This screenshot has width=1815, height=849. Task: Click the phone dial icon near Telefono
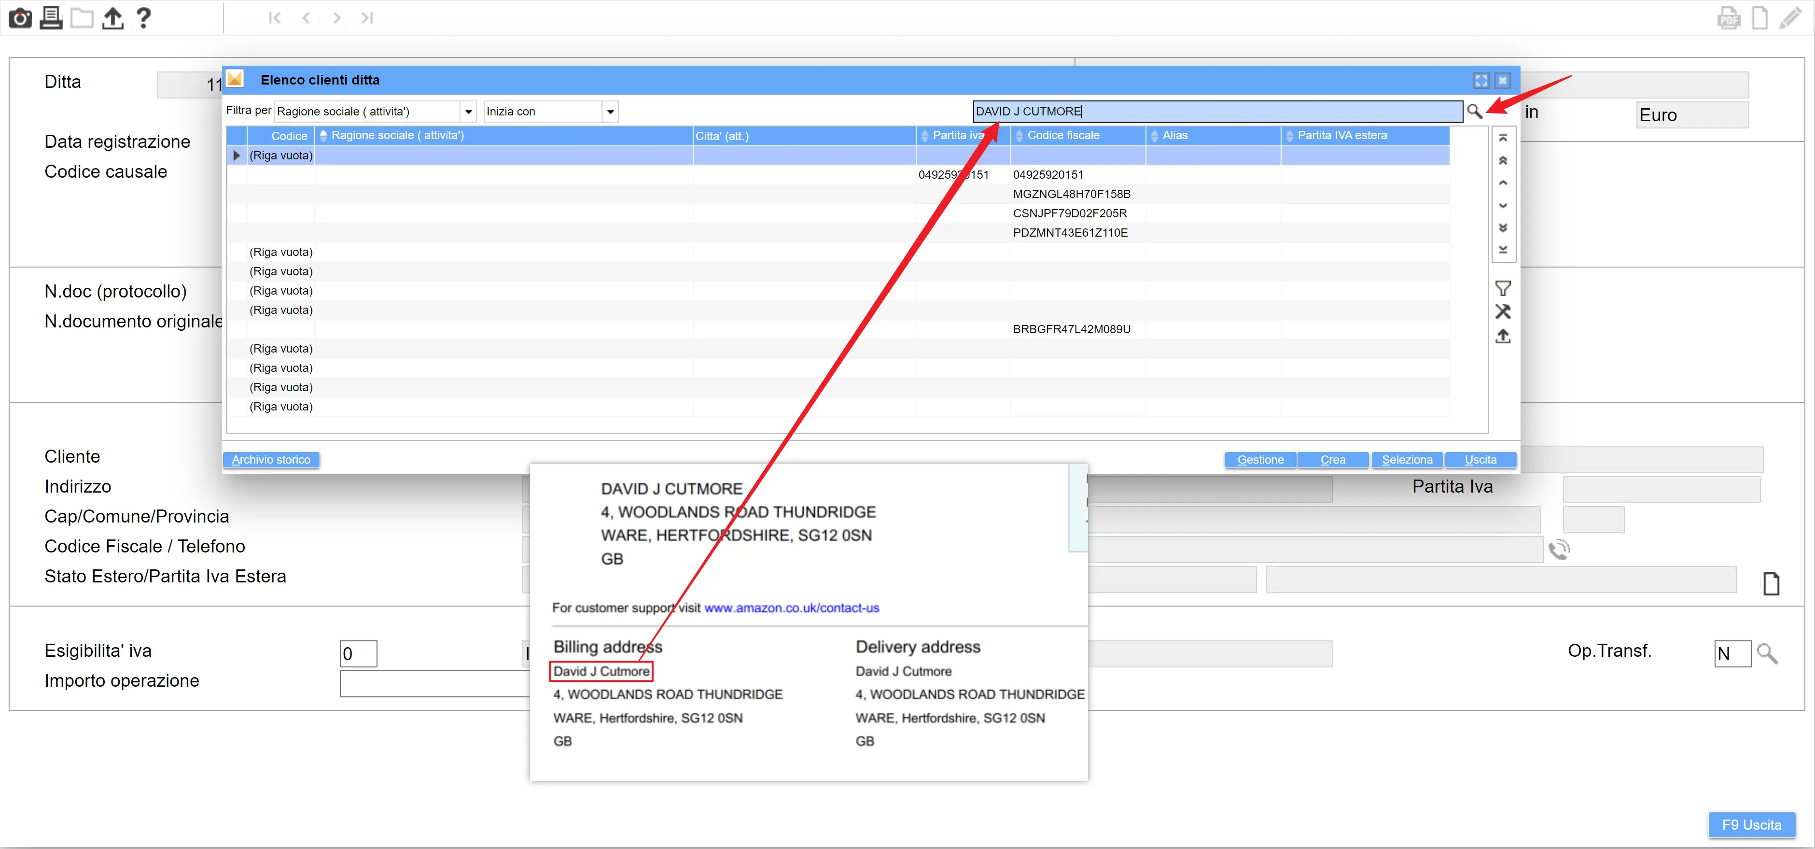coord(1559,549)
